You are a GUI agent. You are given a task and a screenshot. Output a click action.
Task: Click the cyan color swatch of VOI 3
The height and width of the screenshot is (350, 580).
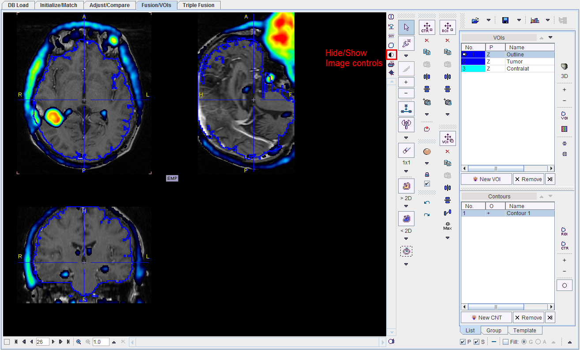(473, 69)
